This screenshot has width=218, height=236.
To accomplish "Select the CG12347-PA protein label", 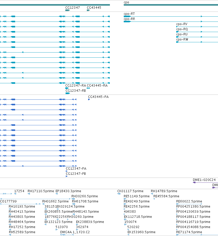I will click(76, 168).
